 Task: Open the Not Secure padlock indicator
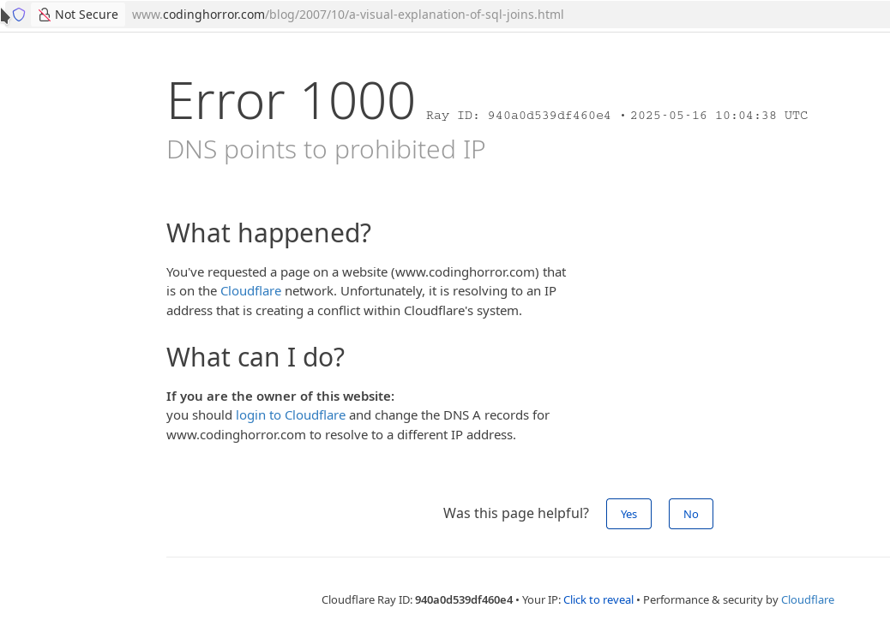click(x=78, y=15)
